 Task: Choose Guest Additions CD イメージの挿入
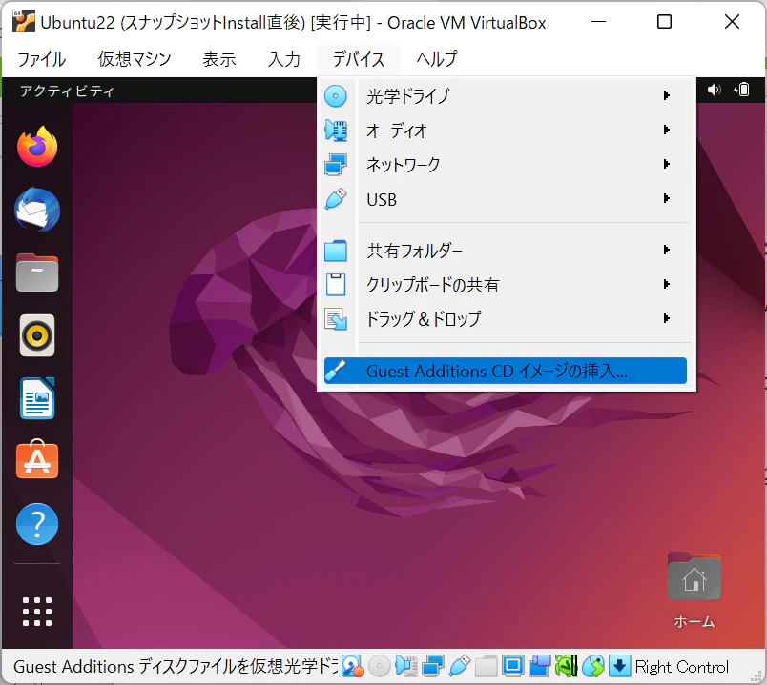pos(506,371)
